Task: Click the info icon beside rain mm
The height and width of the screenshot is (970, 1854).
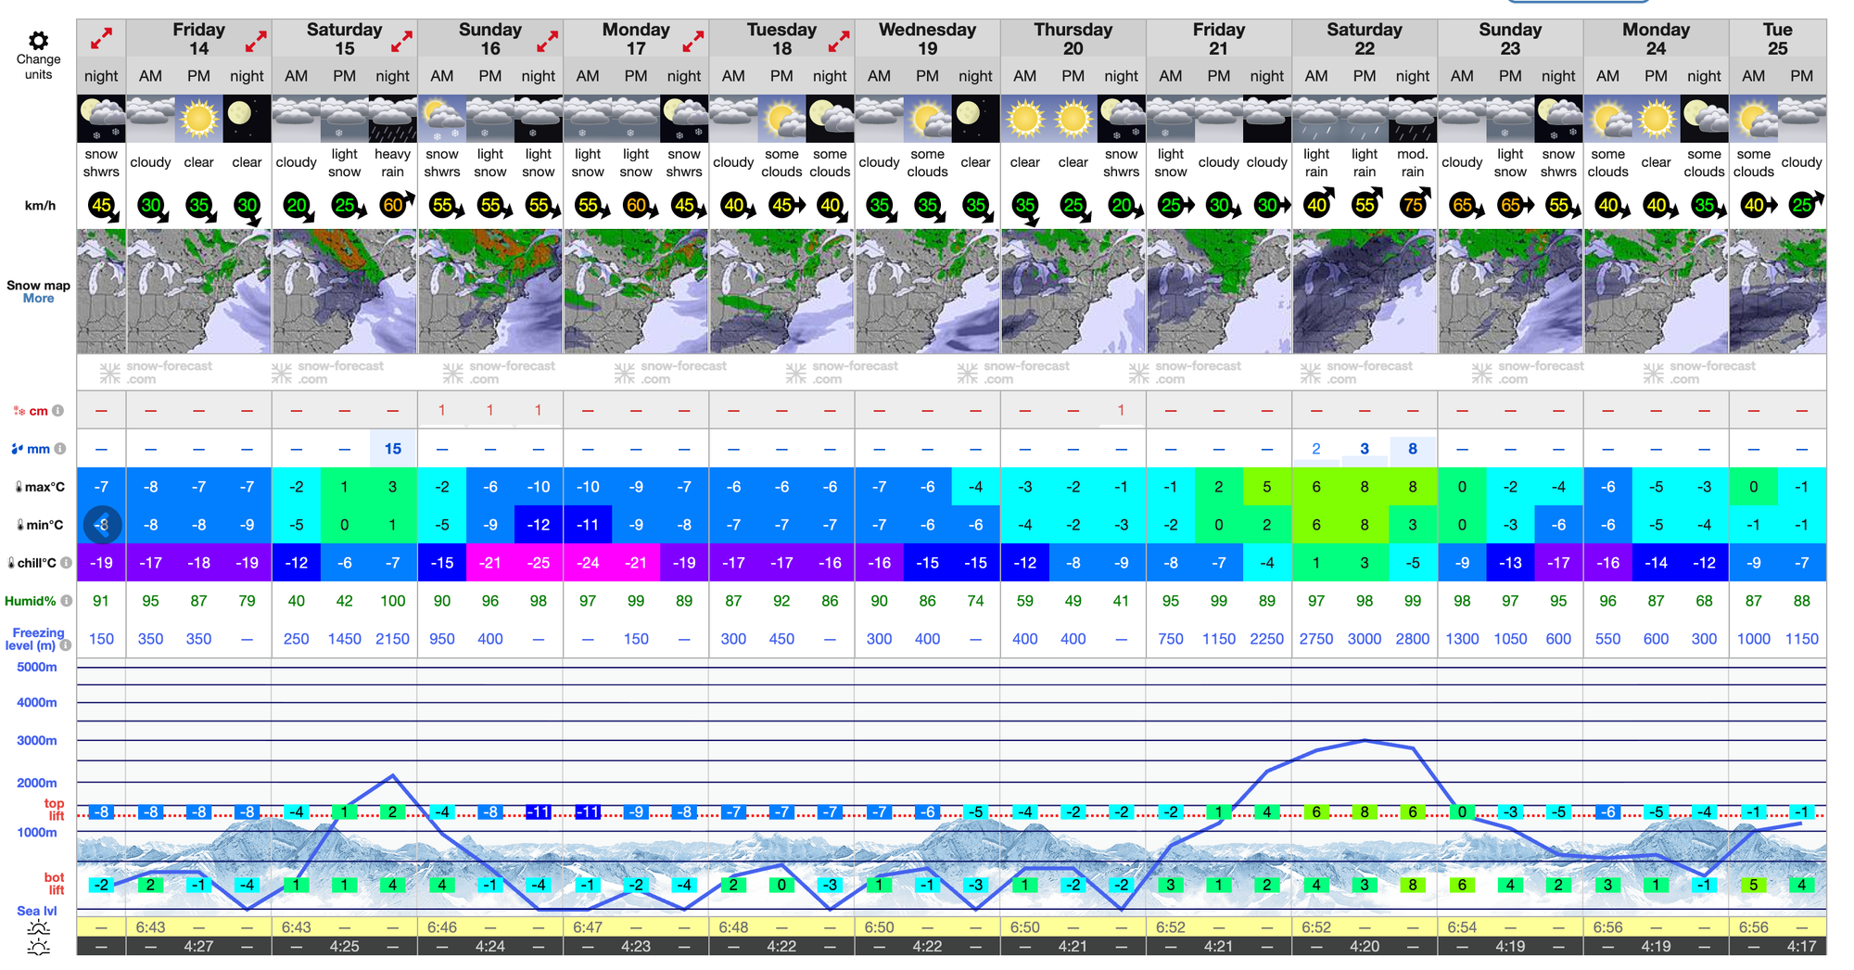Action: tap(60, 449)
